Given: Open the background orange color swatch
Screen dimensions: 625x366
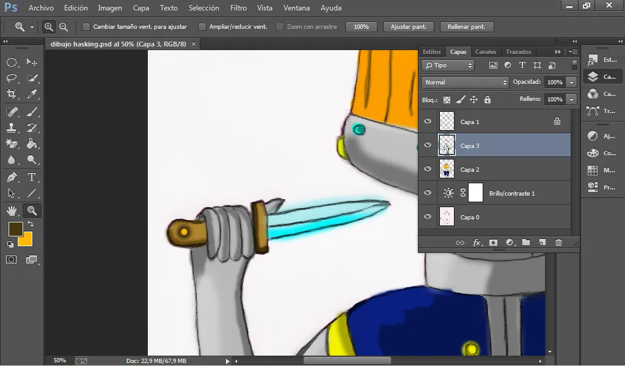Looking at the screenshot, I should point(27,241).
